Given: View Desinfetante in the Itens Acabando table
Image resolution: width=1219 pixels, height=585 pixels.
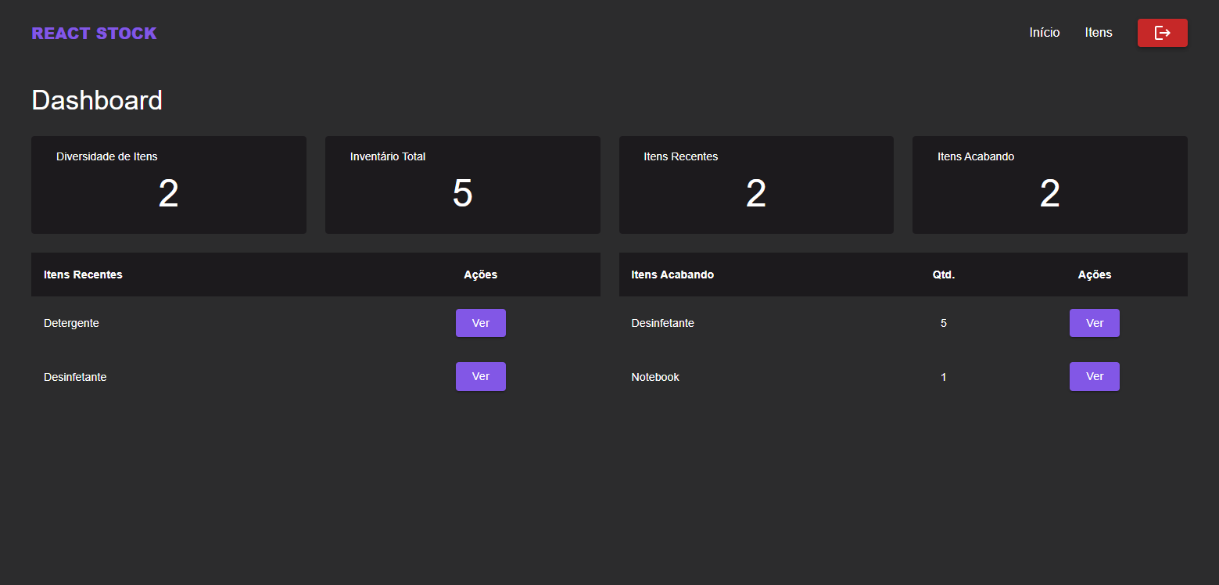Looking at the screenshot, I should pos(1094,323).
